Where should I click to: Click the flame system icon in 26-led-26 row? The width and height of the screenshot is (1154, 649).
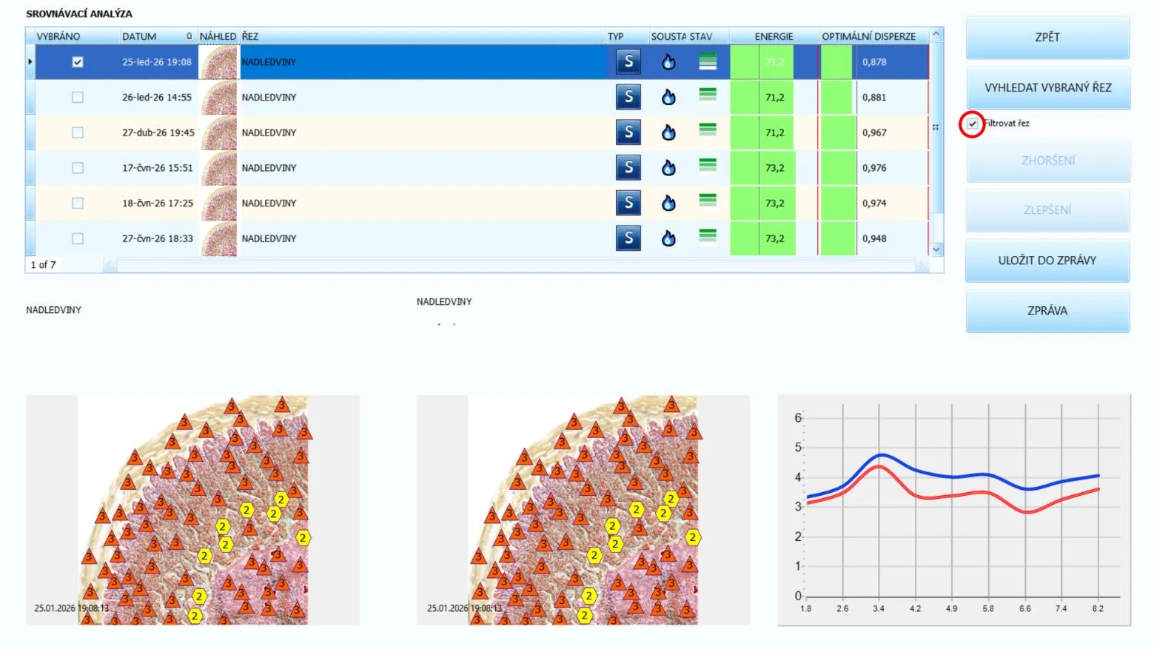[x=668, y=97]
